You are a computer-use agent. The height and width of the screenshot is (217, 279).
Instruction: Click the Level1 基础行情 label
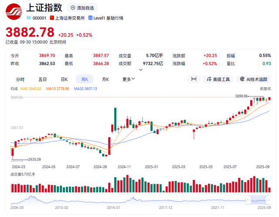click(108, 18)
